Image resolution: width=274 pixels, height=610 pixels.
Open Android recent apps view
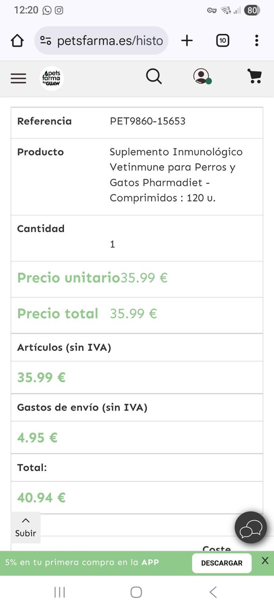tap(59, 592)
